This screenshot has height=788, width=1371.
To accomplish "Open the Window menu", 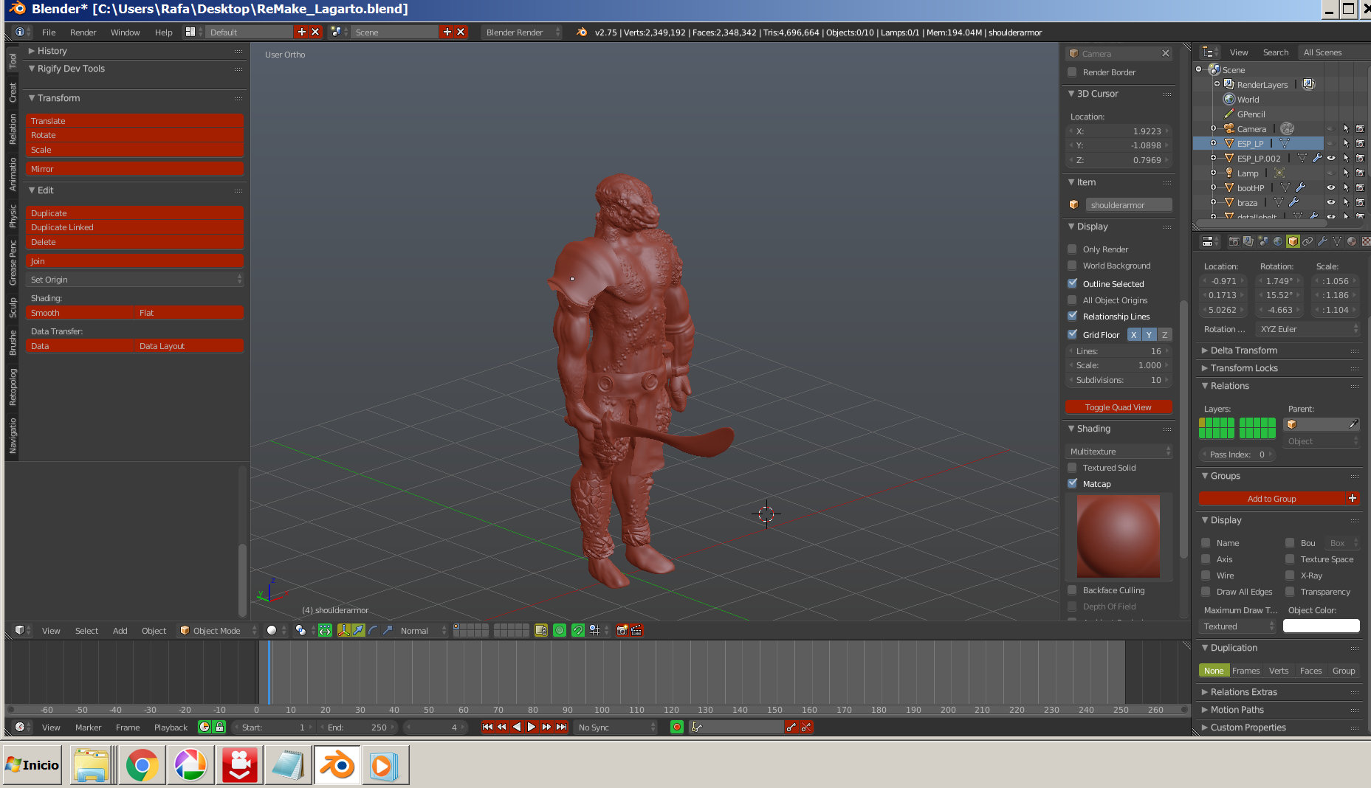I will 125,32.
